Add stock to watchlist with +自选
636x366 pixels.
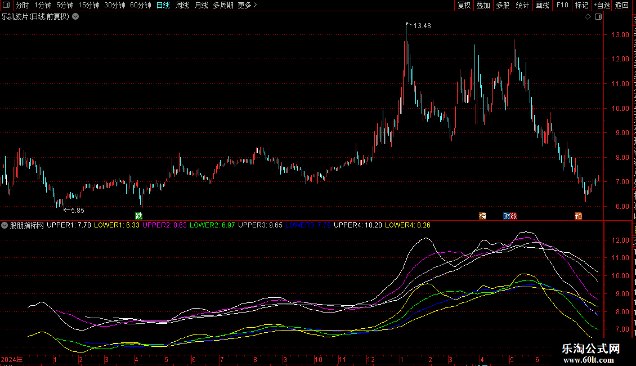tap(602, 5)
